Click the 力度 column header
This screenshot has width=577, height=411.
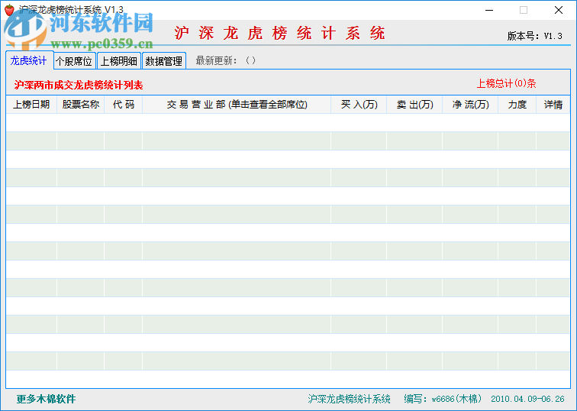point(517,105)
